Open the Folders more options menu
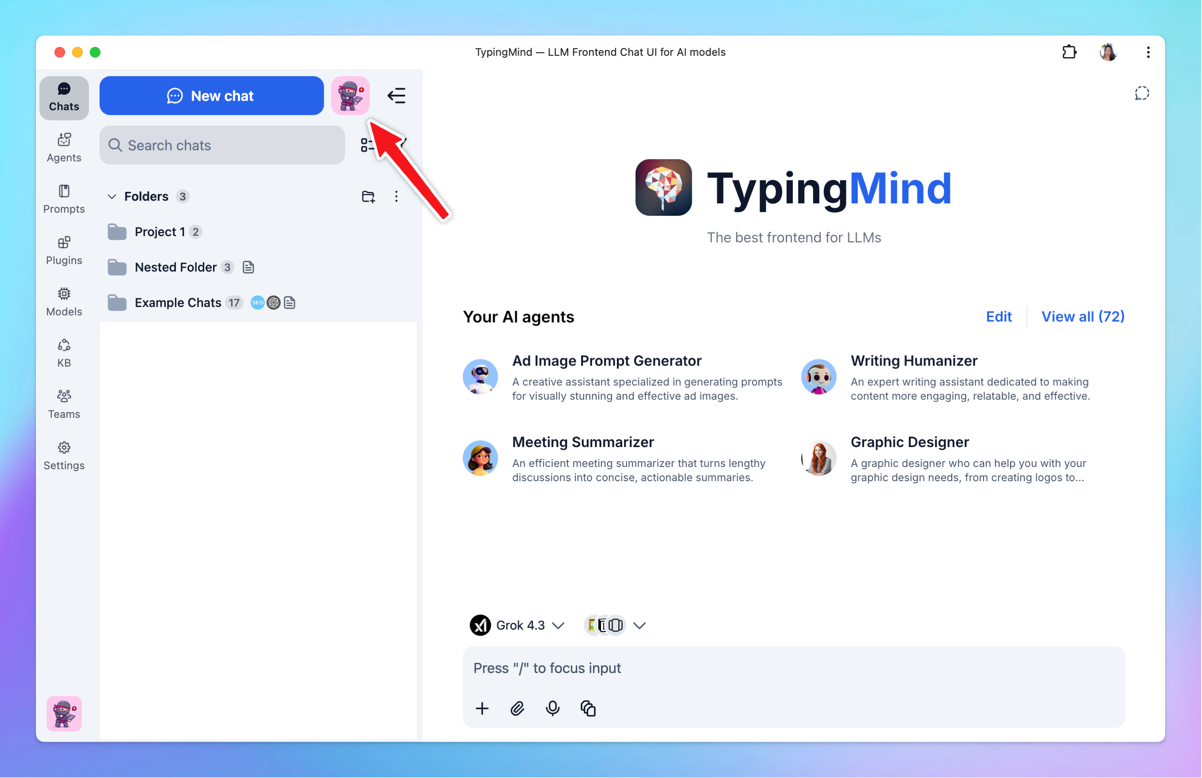Screen dimensions: 1202x778 click(x=396, y=197)
